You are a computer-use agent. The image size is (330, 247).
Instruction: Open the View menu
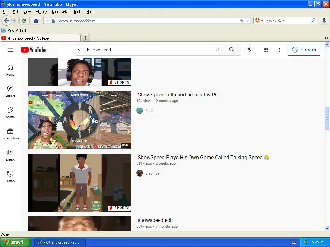coord(27,12)
